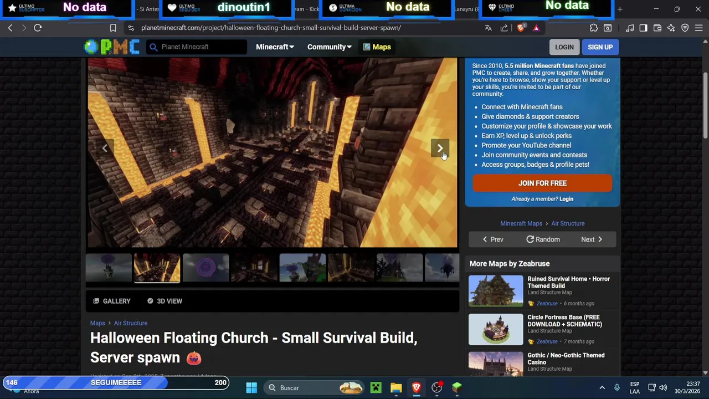Viewport: 709px width, 399px height.
Task: Open Air Structure breadcrumb above title
Action: (x=131, y=323)
